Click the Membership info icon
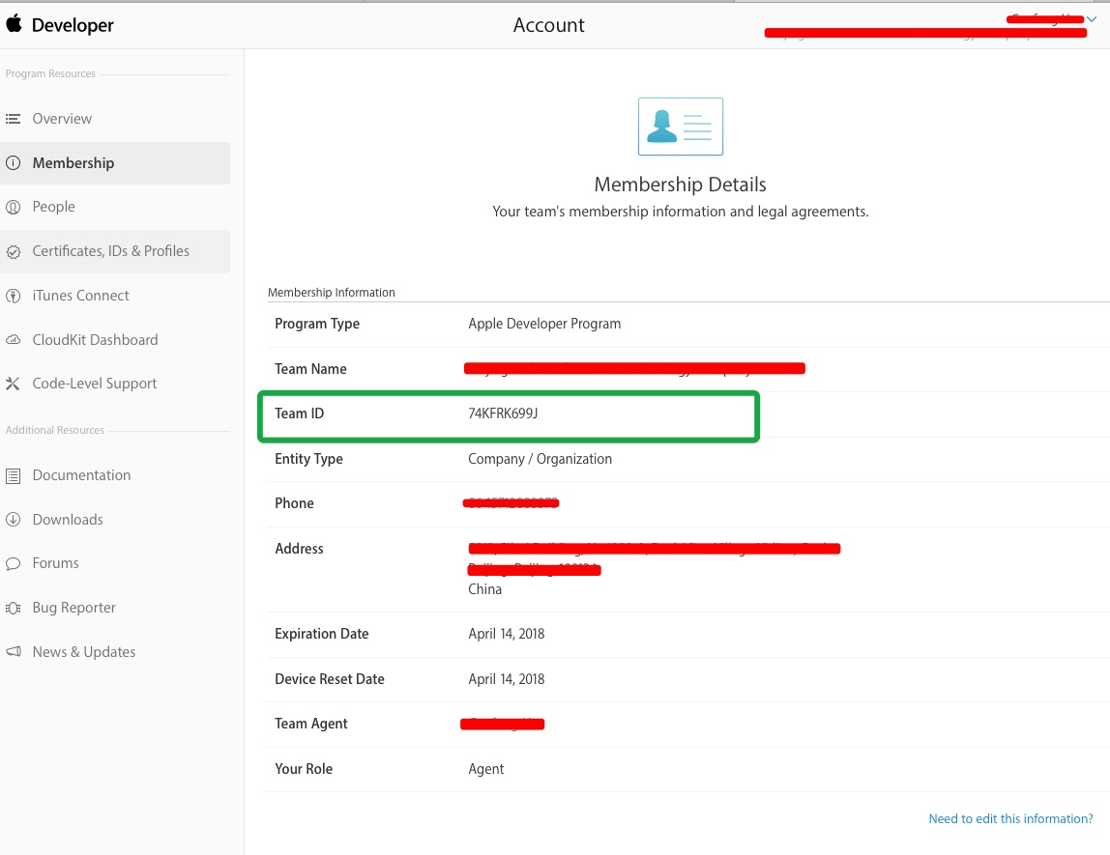Viewport: 1110px width, 855px height. [x=13, y=162]
